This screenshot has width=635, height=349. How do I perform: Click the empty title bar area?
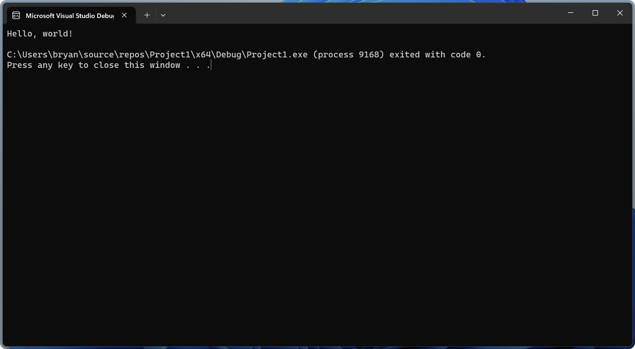[x=349, y=13]
